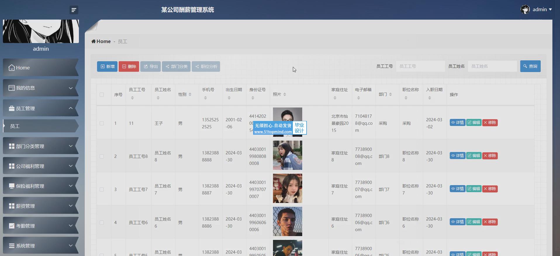Viewport: 560px width, 256px height.
Task: Open the 考勤管理 menu label
Action: point(25,226)
